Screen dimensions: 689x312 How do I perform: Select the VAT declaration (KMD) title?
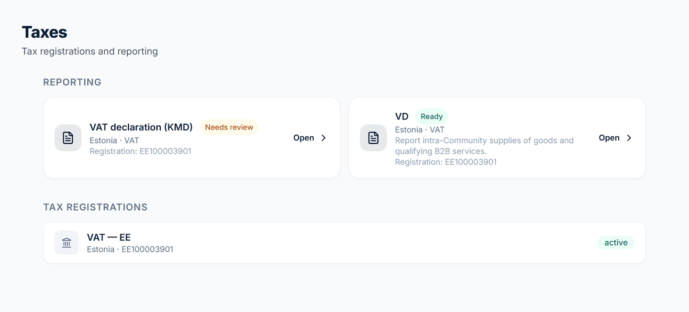141,127
